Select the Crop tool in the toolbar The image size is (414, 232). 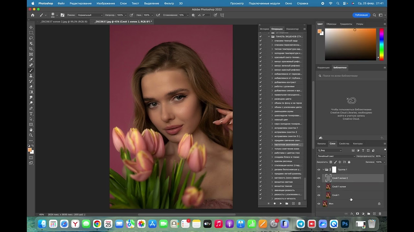coord(31,49)
